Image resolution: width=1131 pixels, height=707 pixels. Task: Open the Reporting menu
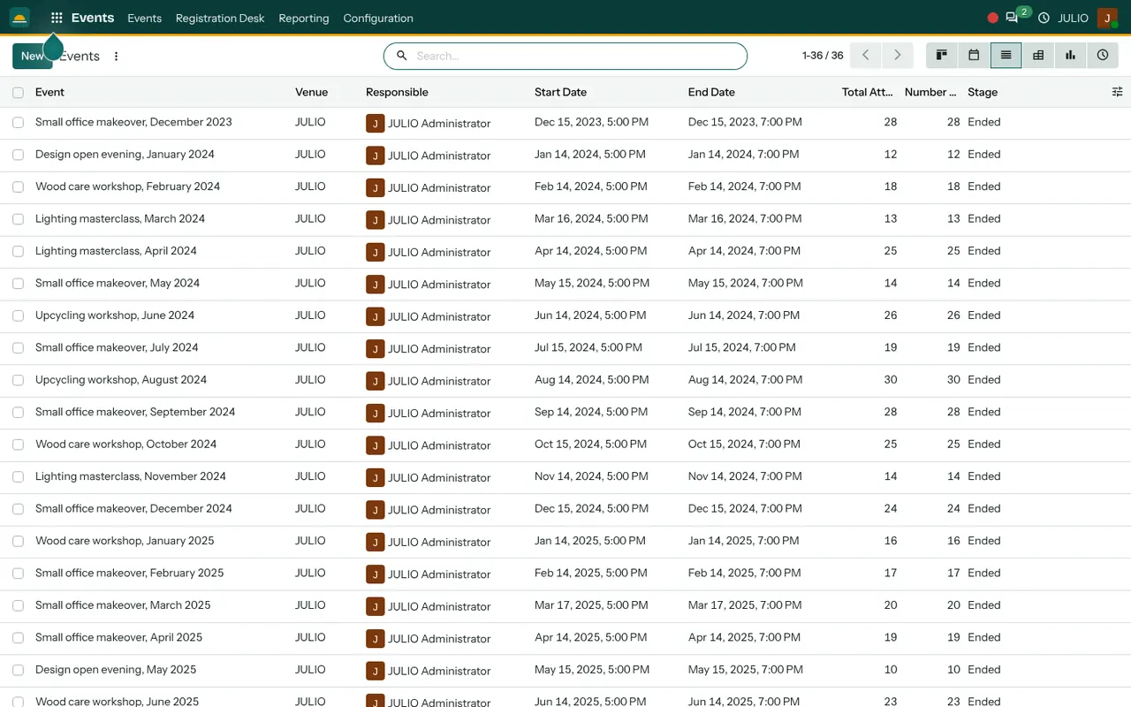tap(304, 18)
